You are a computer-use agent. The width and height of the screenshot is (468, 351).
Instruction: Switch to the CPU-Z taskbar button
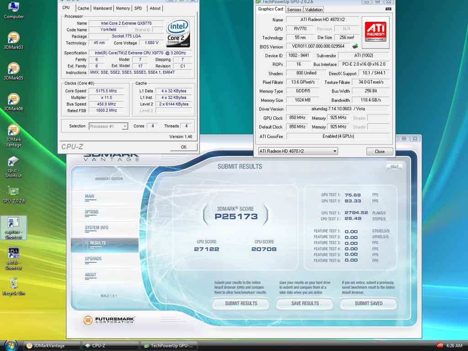[111, 346]
